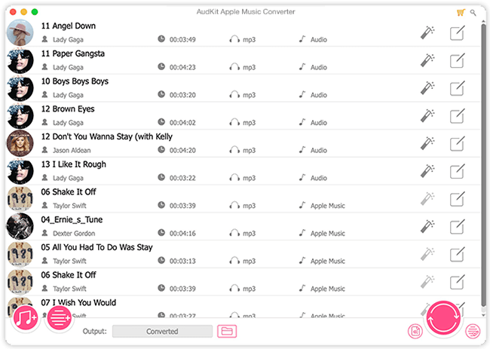
Task: Select the track title 07 I Wish You Would
Action: click(78, 303)
